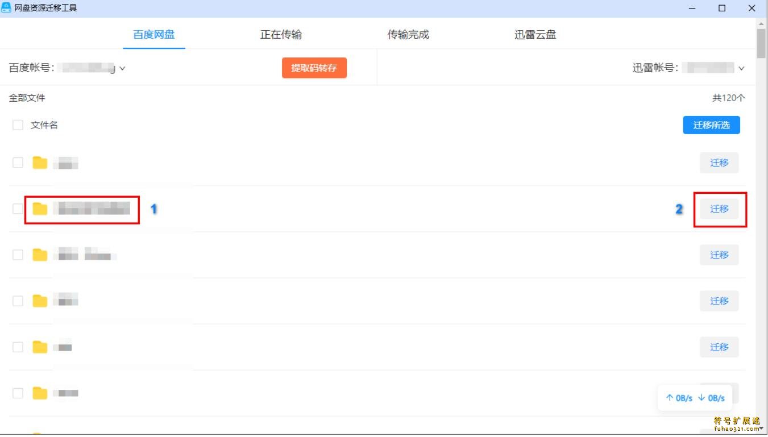Image resolution: width=768 pixels, height=437 pixels.
Task: Click 迁移 for the third folder row
Action: [x=719, y=255]
